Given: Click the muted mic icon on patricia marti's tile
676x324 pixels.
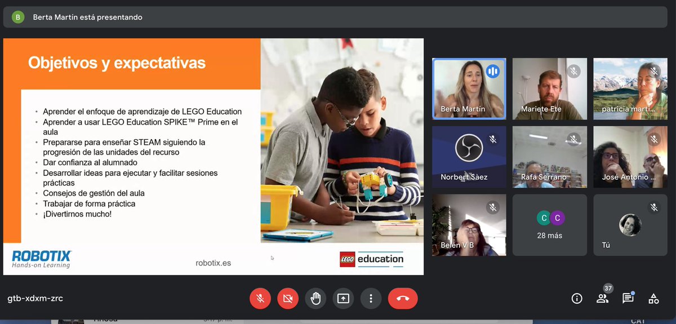Looking at the screenshot, I should (654, 72).
